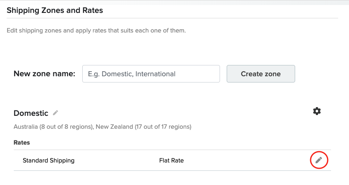Click the Domestic zone title

(31, 113)
